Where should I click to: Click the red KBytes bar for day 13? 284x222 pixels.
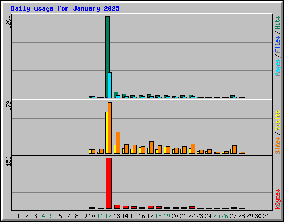(117, 206)
